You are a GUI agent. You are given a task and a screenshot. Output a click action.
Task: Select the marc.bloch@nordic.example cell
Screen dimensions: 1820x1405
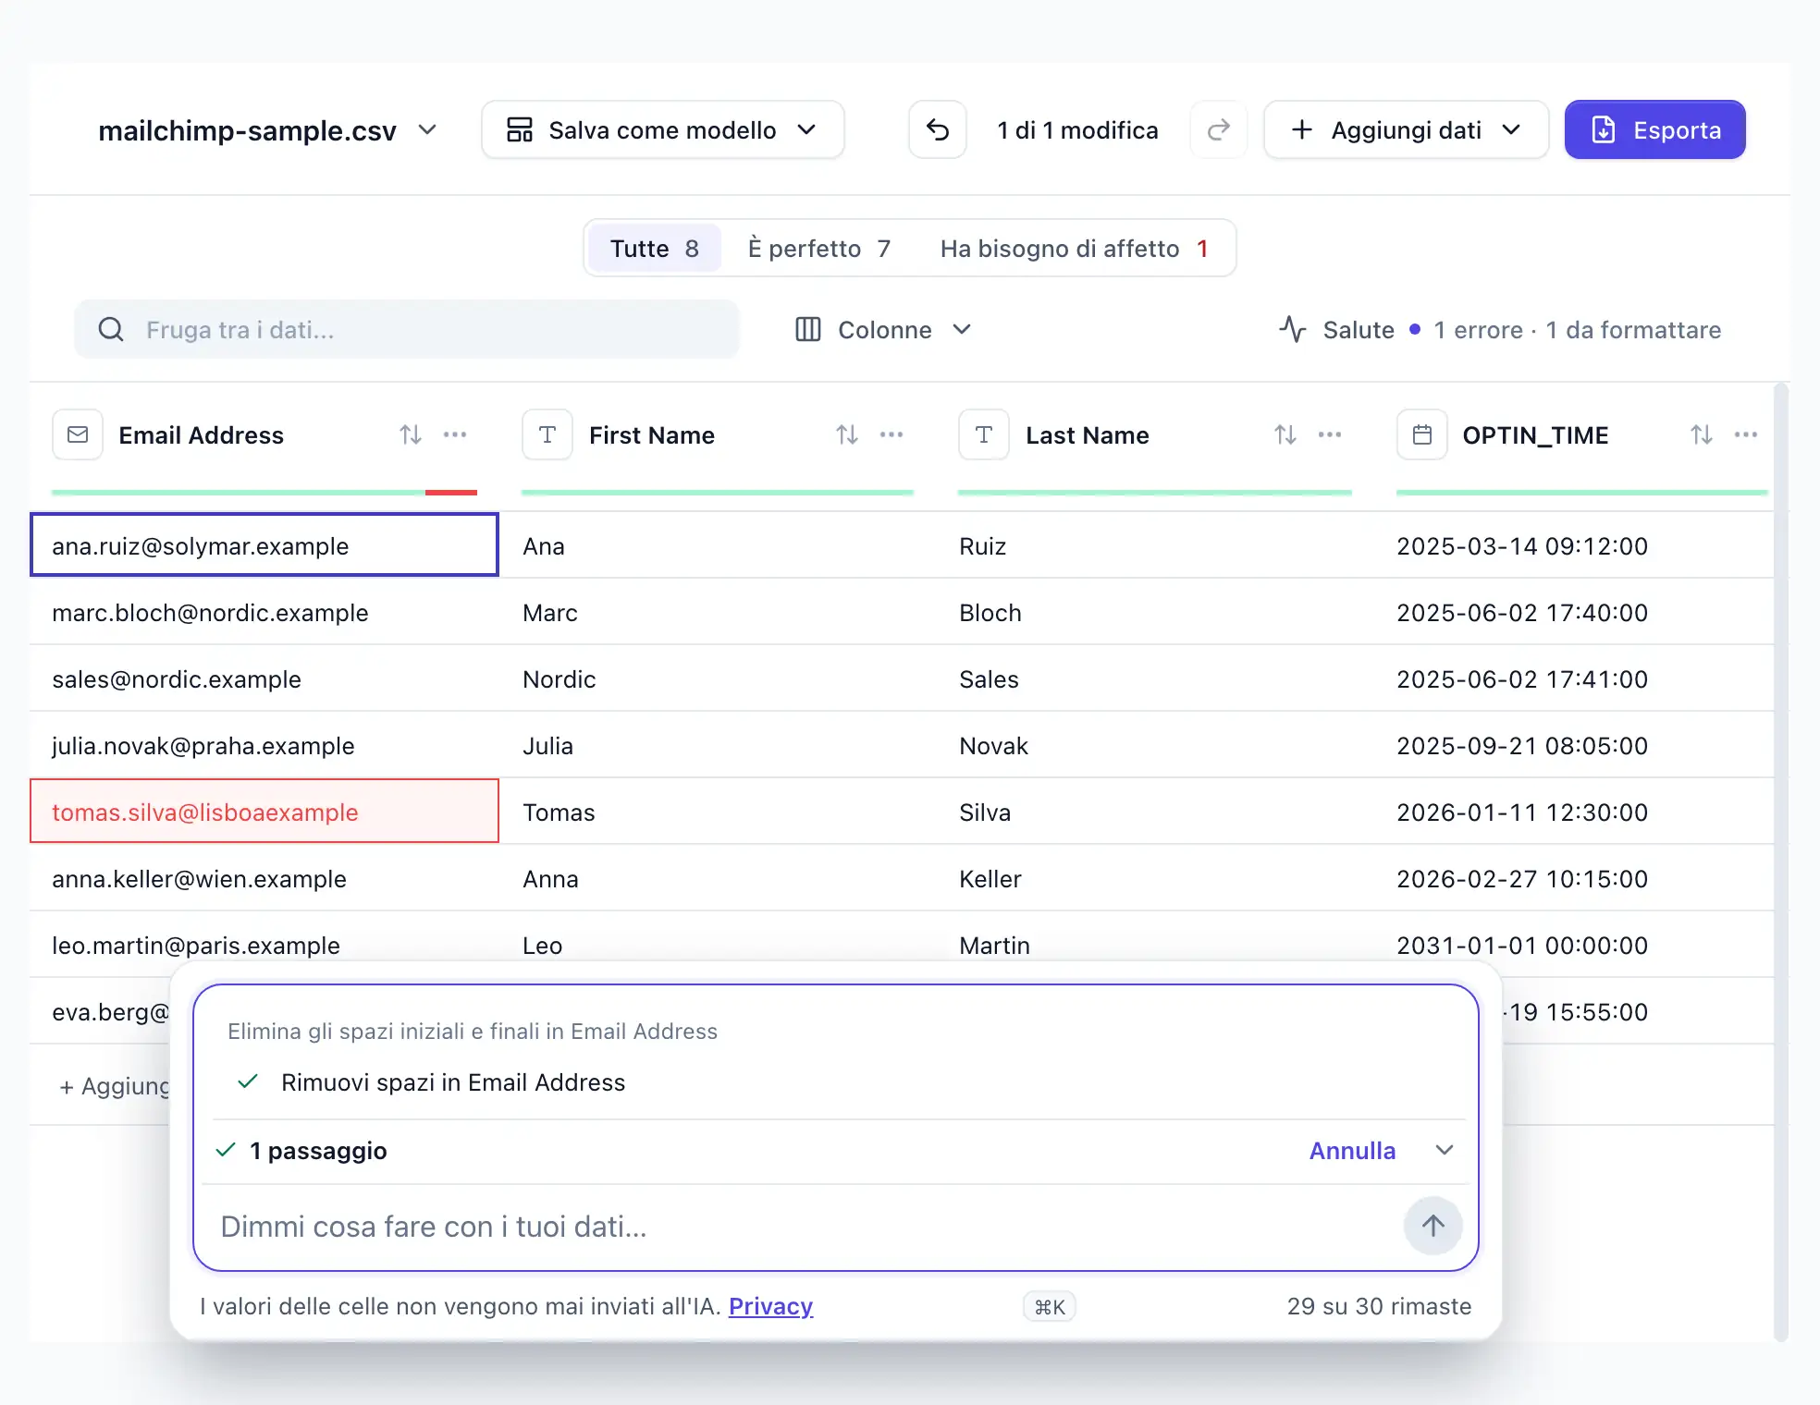coord(264,612)
